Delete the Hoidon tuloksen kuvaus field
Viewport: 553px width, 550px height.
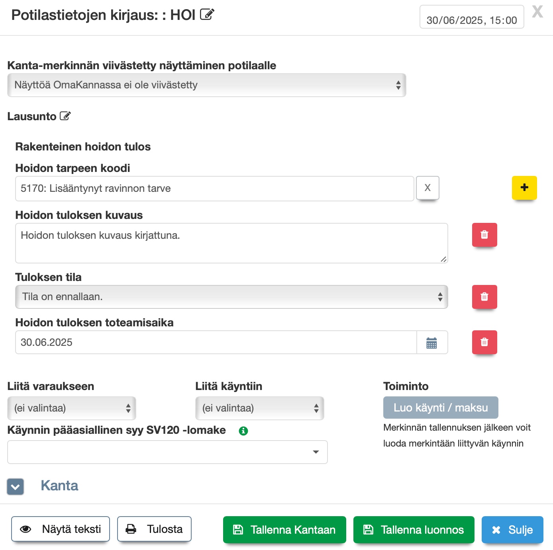pos(484,235)
